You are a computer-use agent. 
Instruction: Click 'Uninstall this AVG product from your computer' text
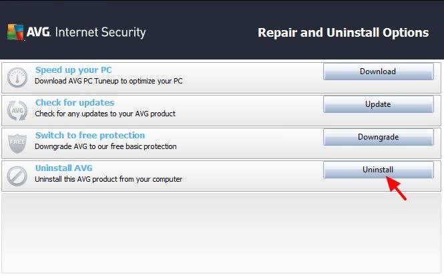[108, 179]
